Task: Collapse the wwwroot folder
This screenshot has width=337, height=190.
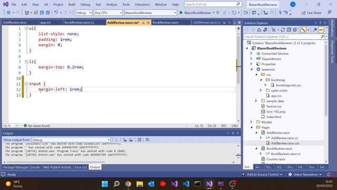Action: coord(252,69)
